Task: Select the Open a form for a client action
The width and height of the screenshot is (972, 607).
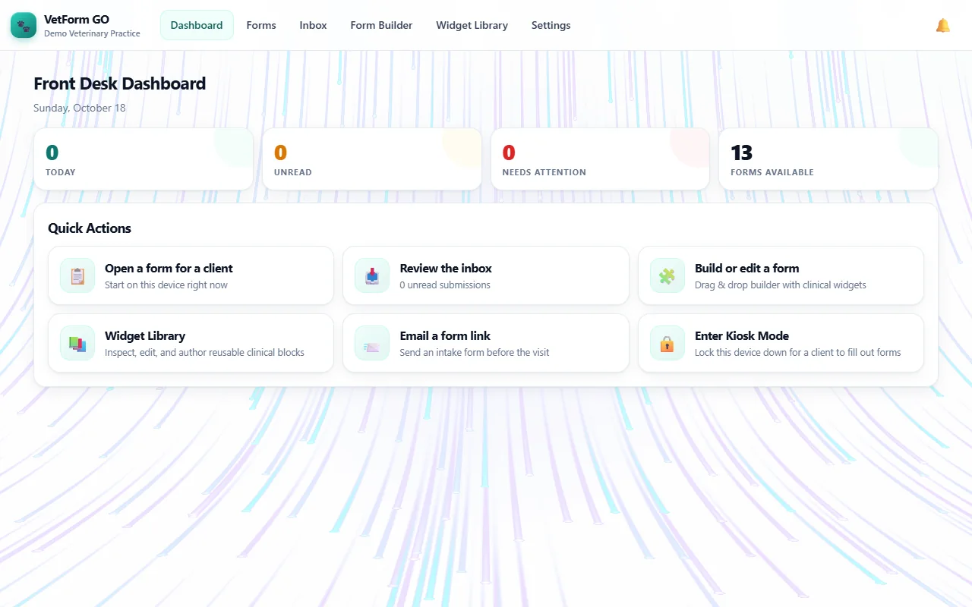Action: point(191,275)
